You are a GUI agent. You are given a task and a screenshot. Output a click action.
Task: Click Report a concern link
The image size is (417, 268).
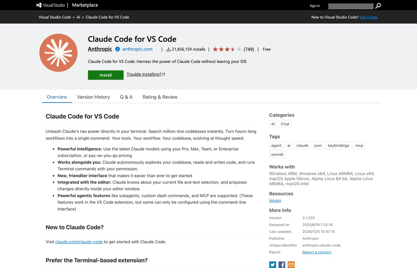tap(317, 252)
